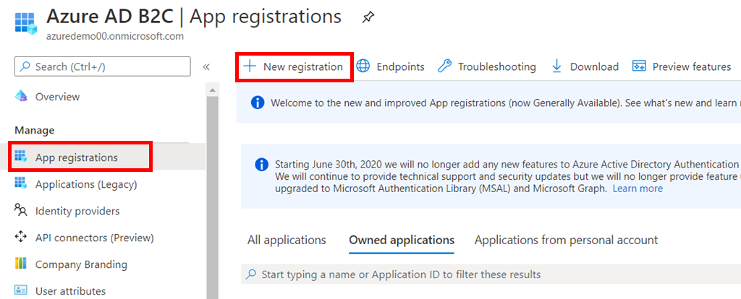Image resolution: width=741 pixels, height=299 pixels.
Task: Switch to the All applications tab
Action: [287, 240]
